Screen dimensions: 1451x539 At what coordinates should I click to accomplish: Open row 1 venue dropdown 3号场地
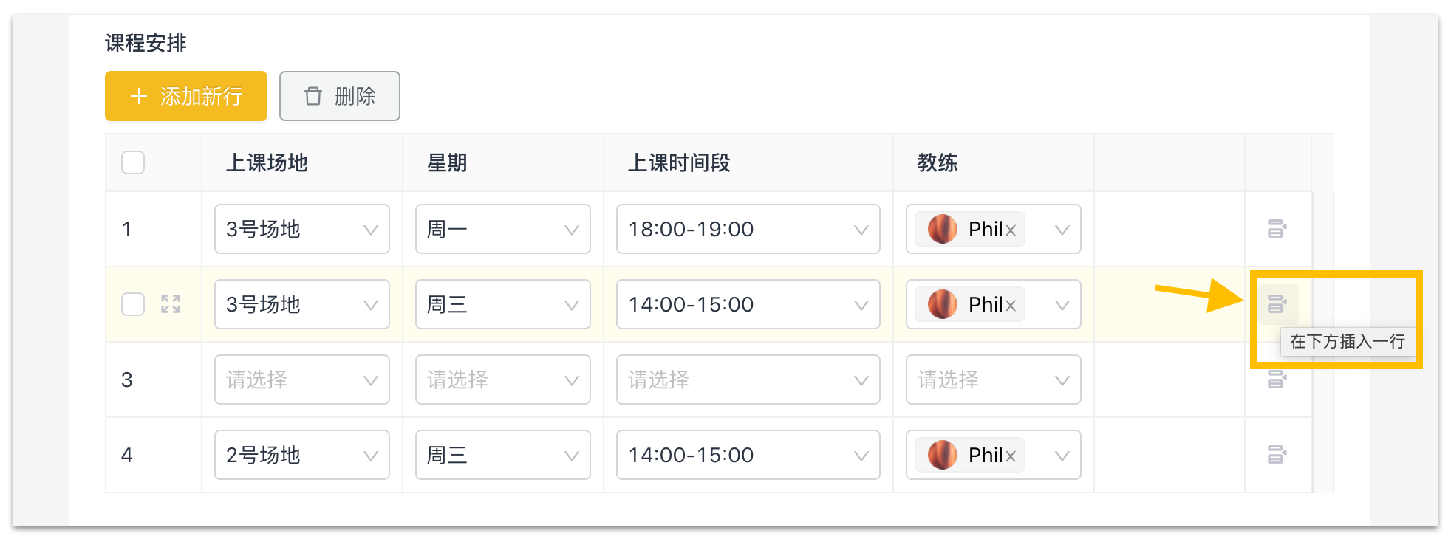(301, 229)
